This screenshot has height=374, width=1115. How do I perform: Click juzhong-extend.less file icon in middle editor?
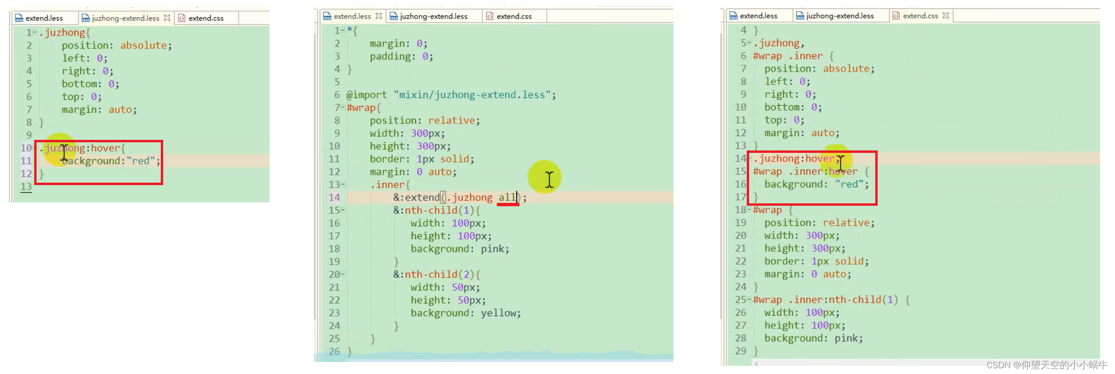tap(394, 16)
